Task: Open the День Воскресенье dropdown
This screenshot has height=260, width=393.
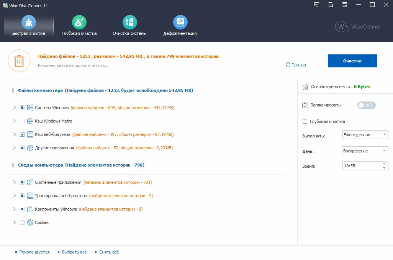Action: (365, 151)
